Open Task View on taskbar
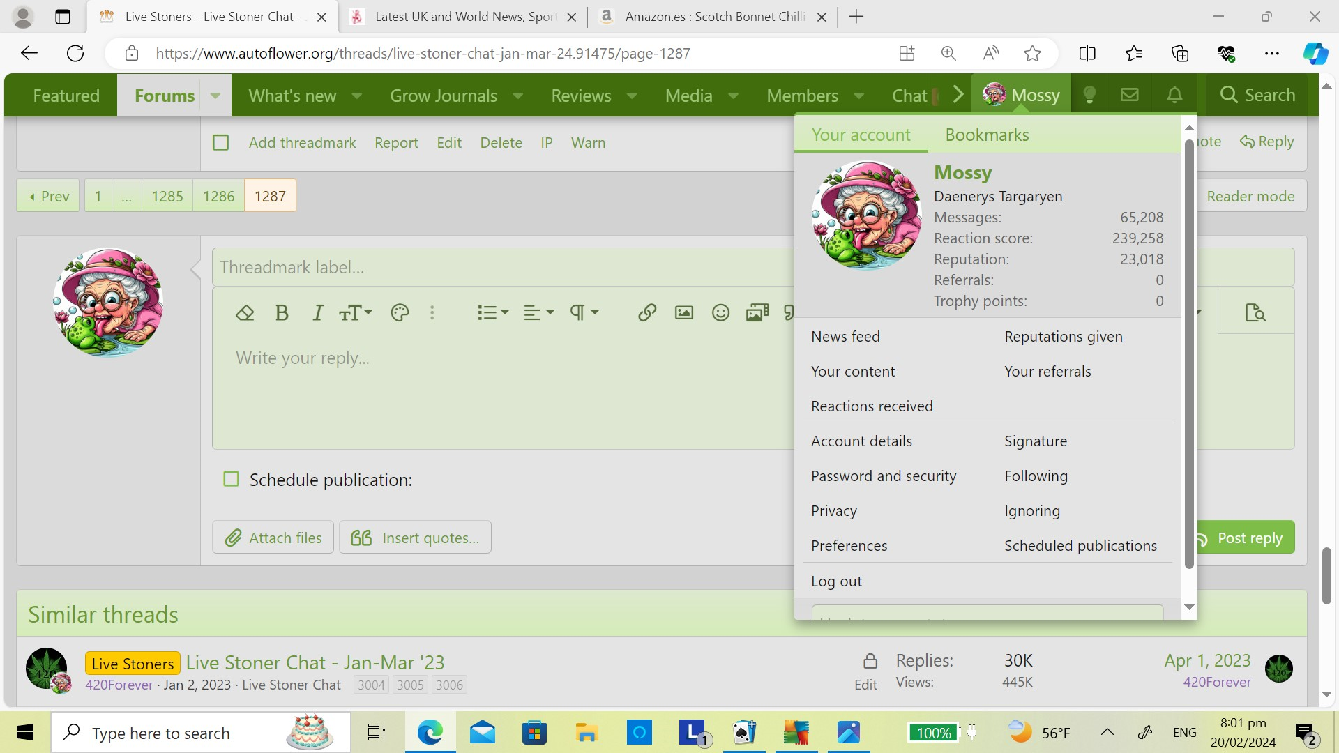 (376, 732)
